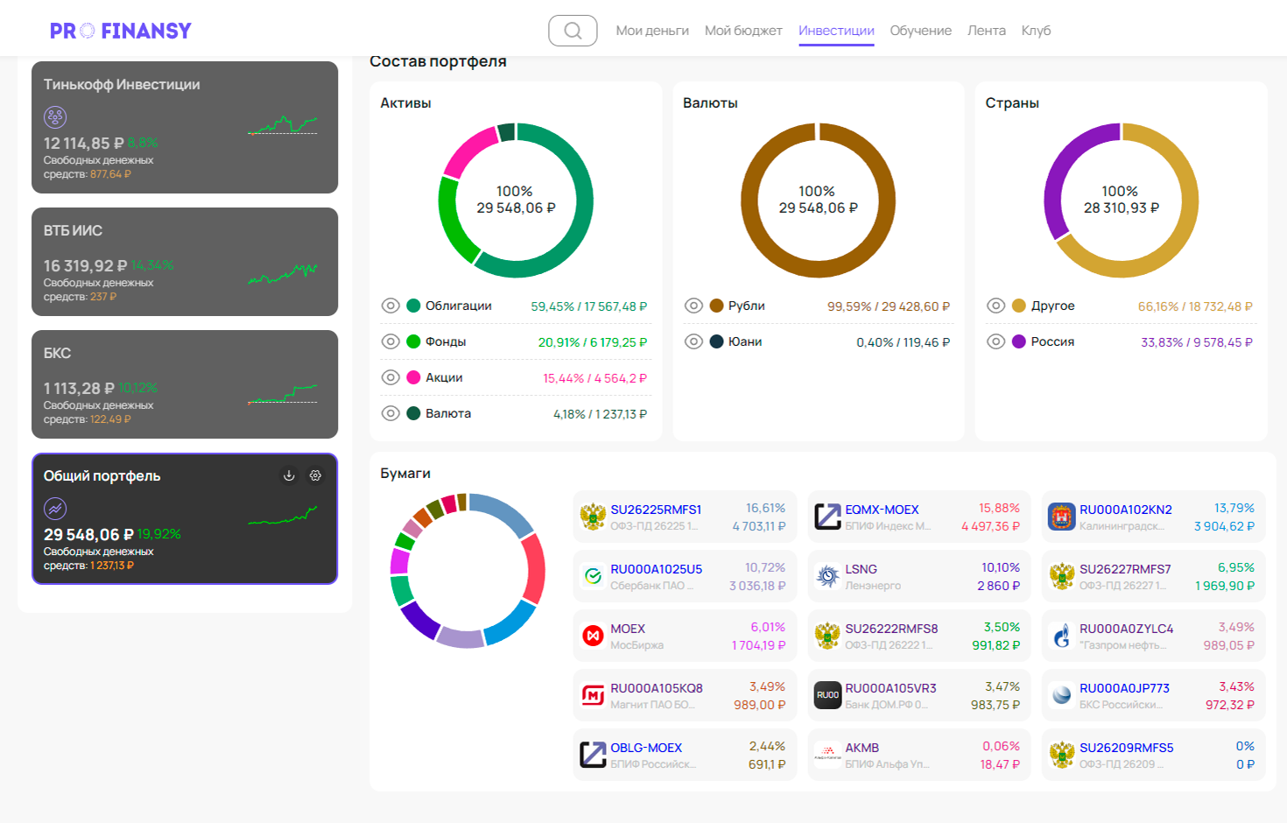Click the SU26227RMFS7 coat of arms icon
Screen dimensions: 1287x823
[x=1062, y=576]
